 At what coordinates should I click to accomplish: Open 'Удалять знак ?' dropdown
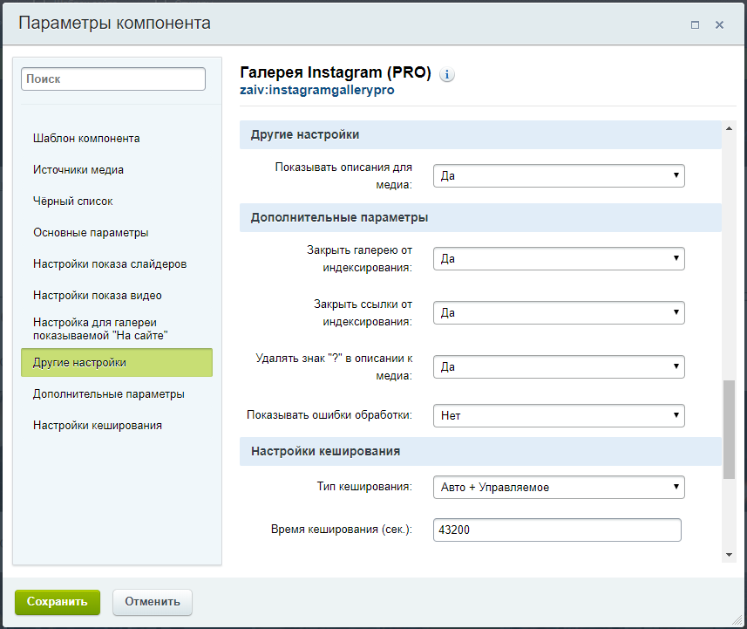[558, 367]
